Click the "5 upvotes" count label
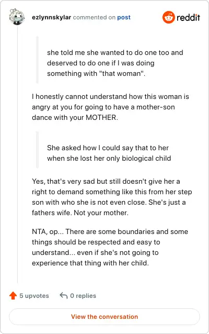Image resolution: width=209 pixels, height=334 pixels. 34,296
